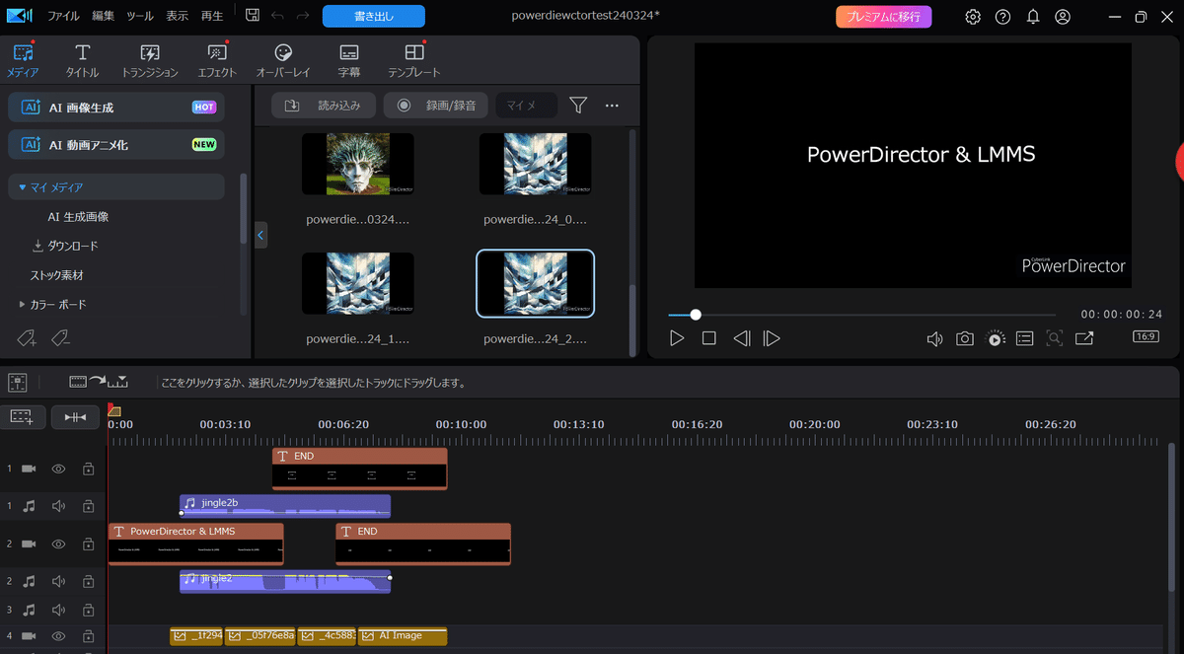Click the preview seek slider handle
1184x654 pixels.
coord(696,315)
